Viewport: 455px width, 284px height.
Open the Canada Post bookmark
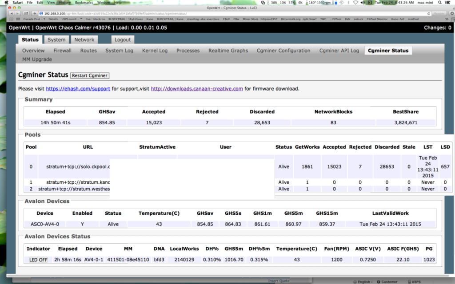coord(40,19)
